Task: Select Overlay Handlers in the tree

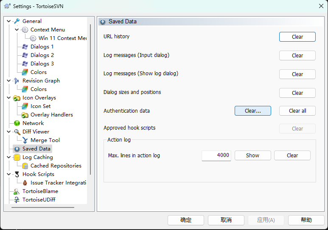Action: (x=52, y=115)
